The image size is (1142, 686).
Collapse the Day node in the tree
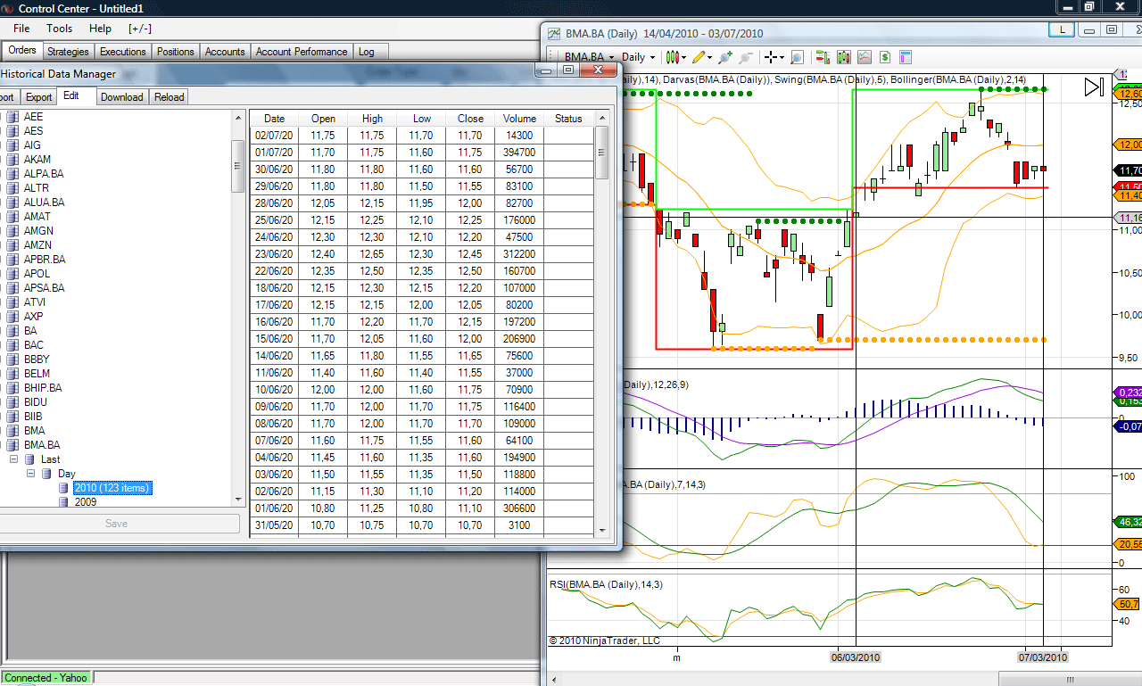(x=30, y=474)
